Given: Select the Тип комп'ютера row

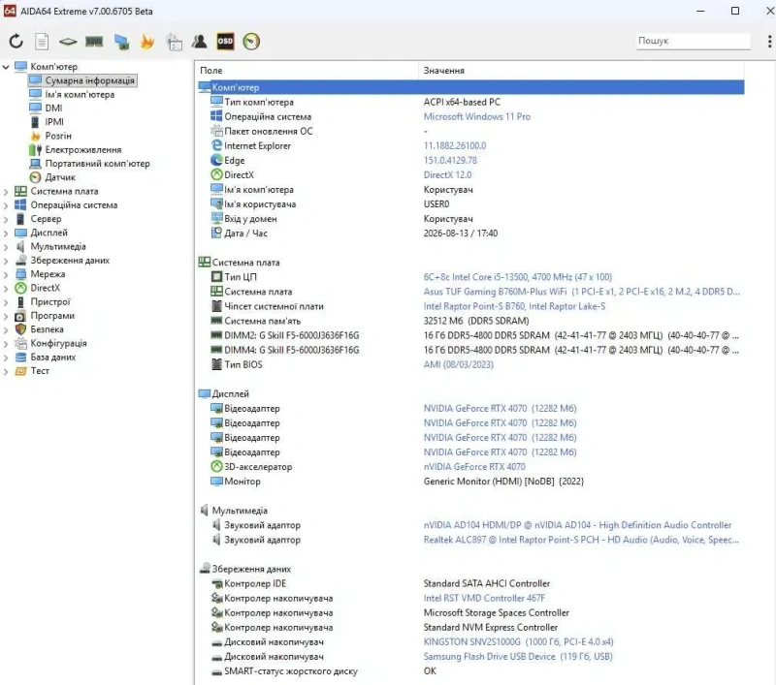Looking at the screenshot, I should (x=470, y=102).
